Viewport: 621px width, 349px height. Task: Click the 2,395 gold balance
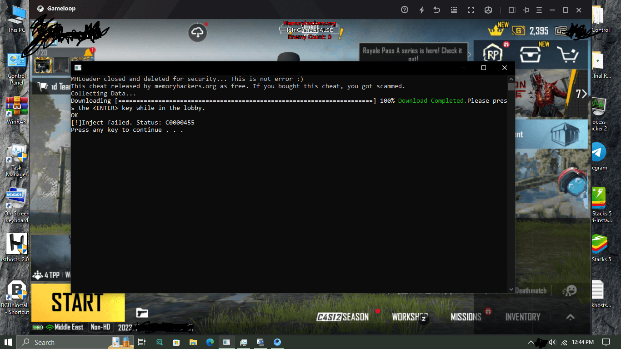point(539,31)
